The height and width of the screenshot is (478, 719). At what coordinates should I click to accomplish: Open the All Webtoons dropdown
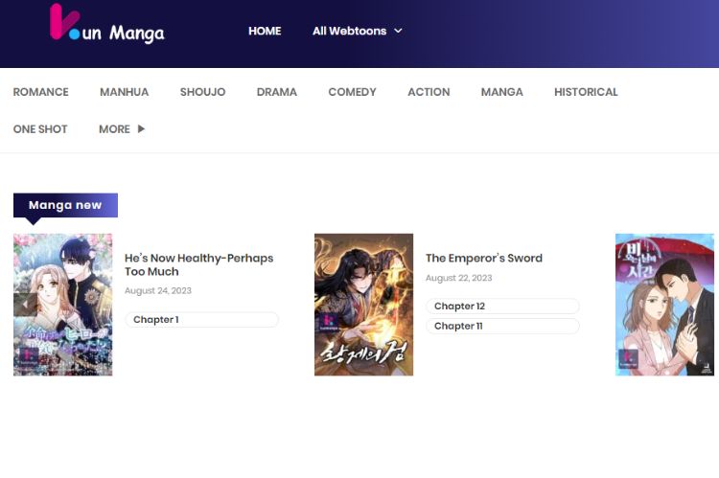(x=358, y=32)
